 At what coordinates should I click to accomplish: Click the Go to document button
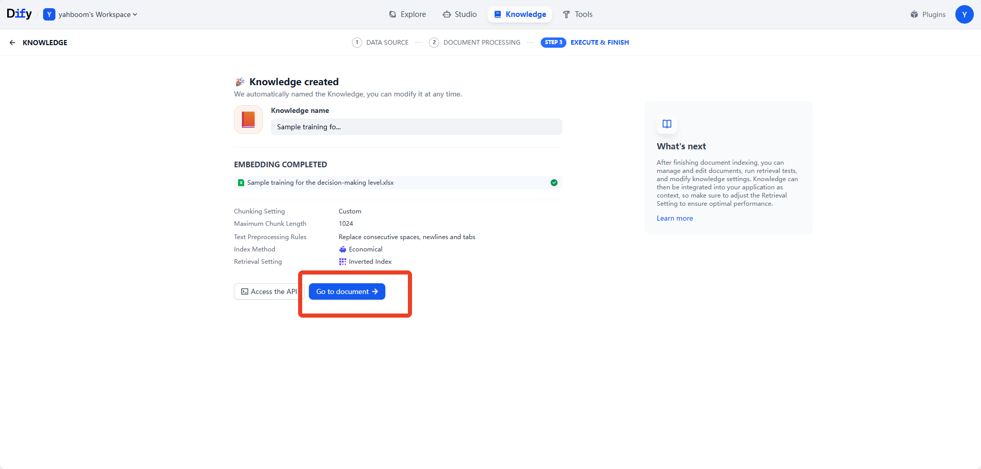tap(347, 291)
